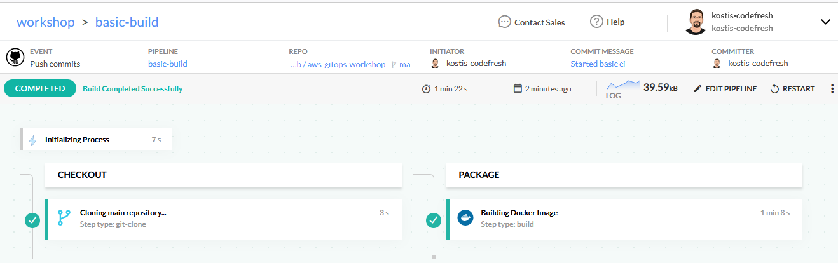Open the three-dot more options menu

(832, 89)
